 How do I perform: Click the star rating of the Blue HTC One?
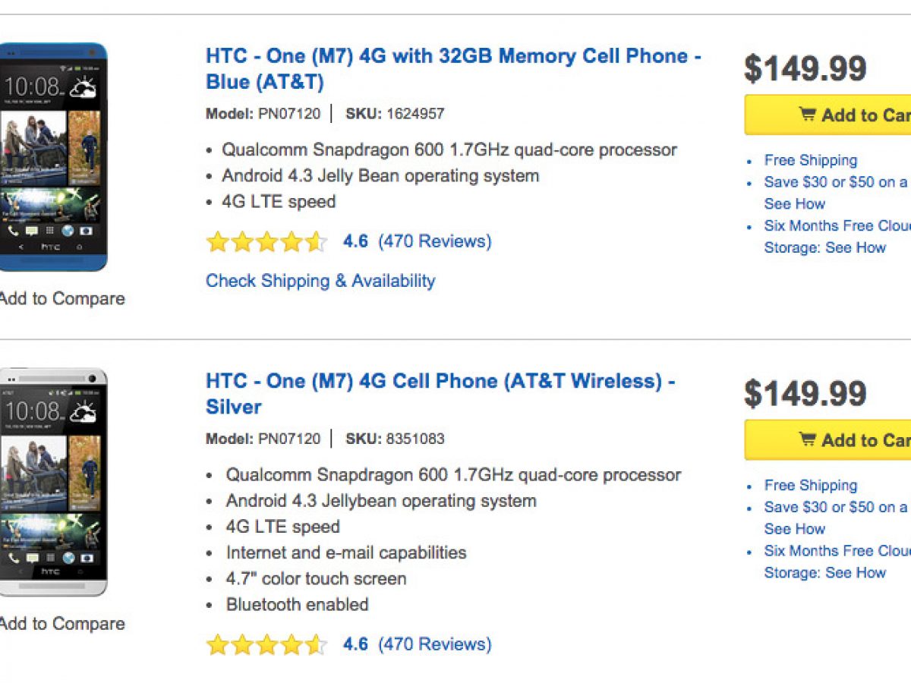coord(266,242)
